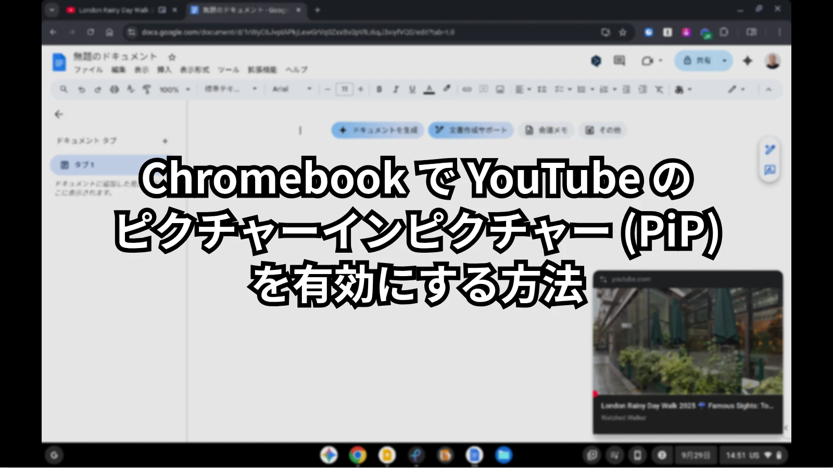Open the ヘルプ menu

pos(296,70)
